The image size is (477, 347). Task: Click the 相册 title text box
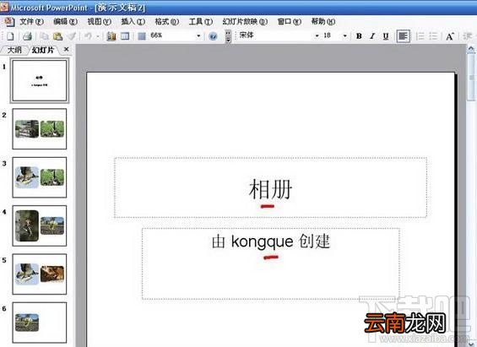[x=270, y=187]
